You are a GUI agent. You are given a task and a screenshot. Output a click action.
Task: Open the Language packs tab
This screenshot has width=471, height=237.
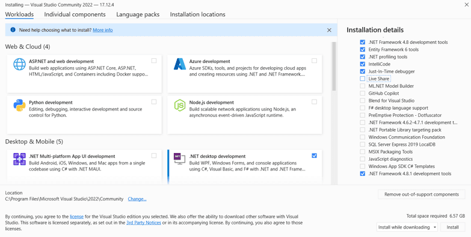click(x=138, y=14)
